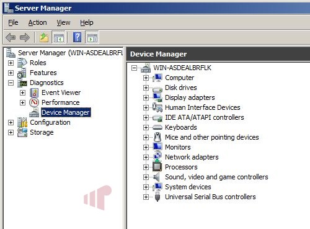Select the Performance label
Image resolution: width=310 pixels, height=229 pixels.
pyautogui.click(x=60, y=102)
